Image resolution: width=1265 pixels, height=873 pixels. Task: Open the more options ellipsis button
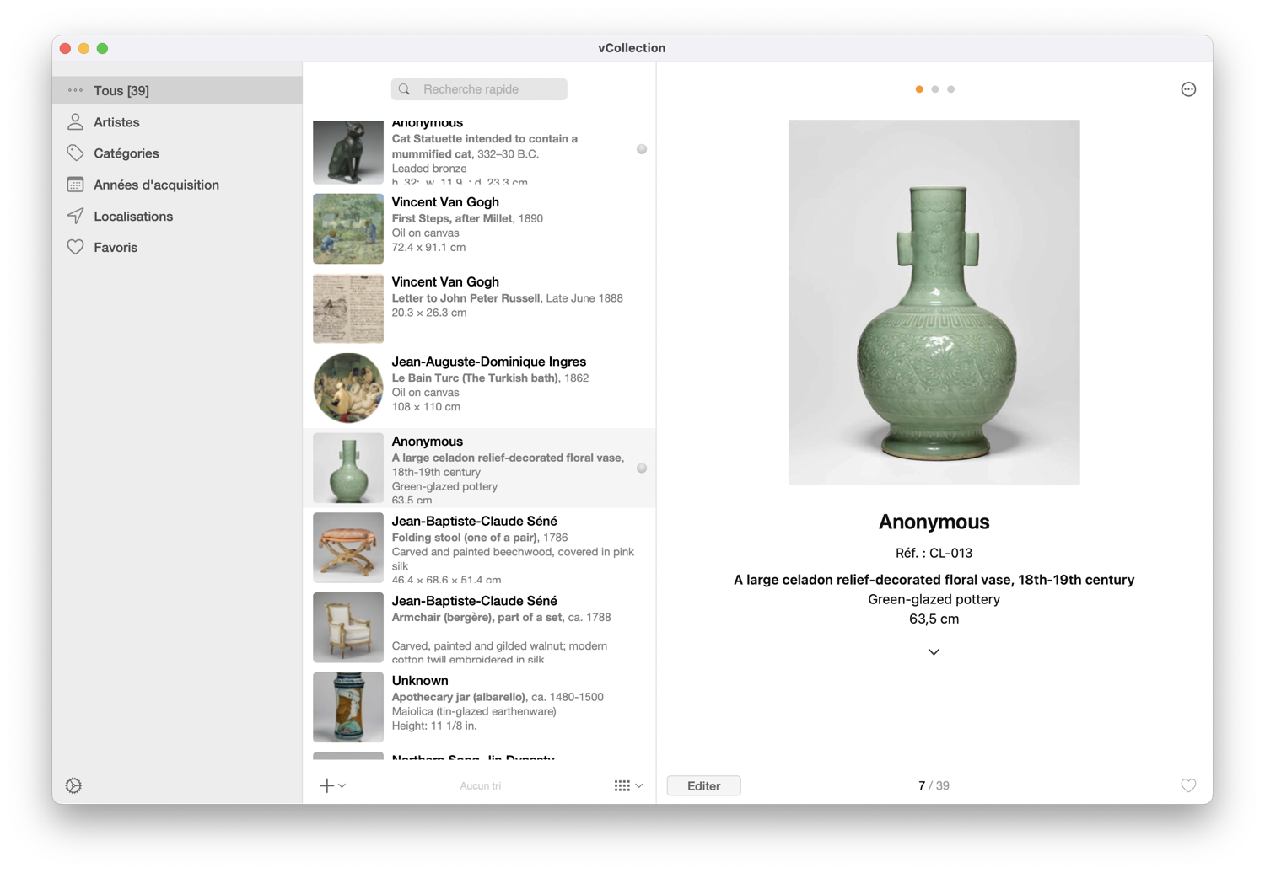tap(1188, 89)
